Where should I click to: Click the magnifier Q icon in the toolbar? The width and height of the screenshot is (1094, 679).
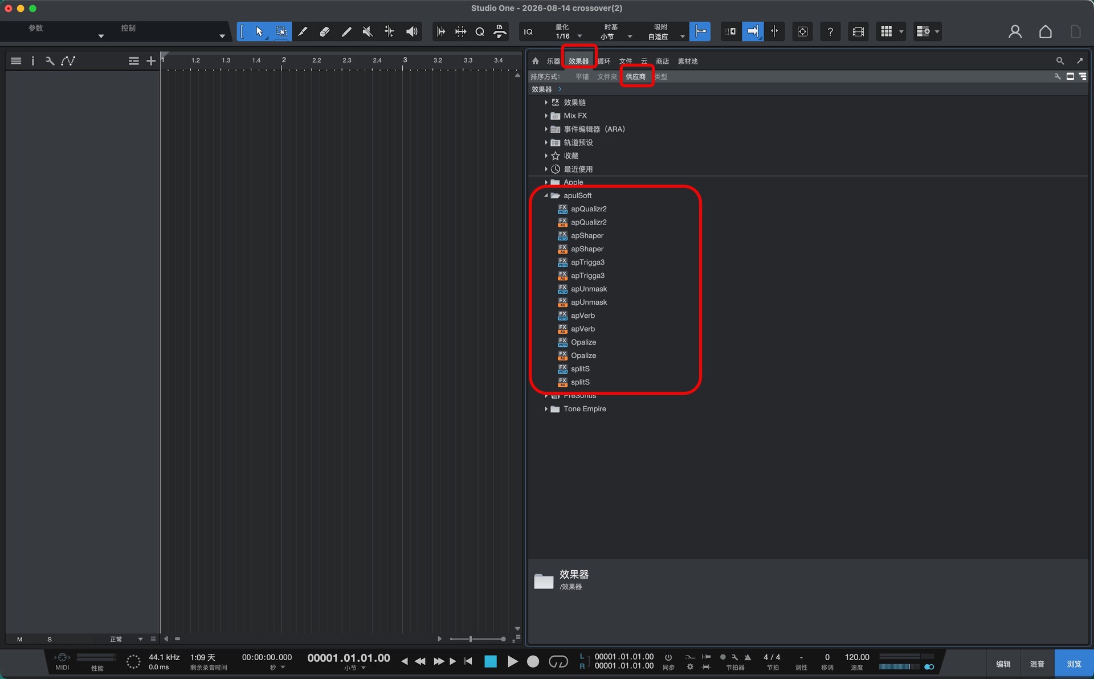point(480,32)
